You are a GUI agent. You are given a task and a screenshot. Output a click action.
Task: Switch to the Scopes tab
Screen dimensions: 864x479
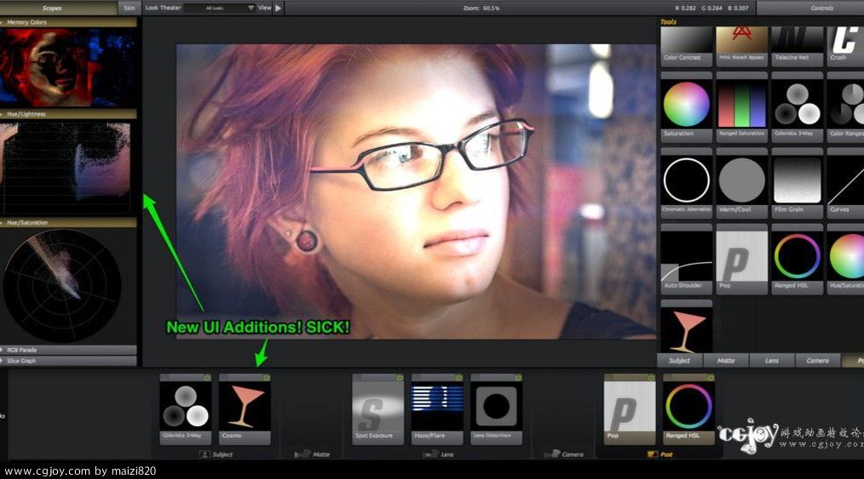tap(52, 9)
